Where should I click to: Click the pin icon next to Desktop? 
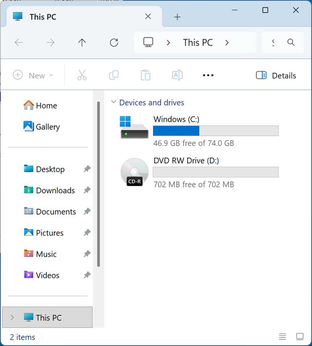[87, 169]
